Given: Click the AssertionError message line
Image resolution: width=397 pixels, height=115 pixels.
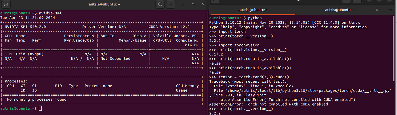Looking at the screenshot, I should pyautogui.click(x=268, y=104).
